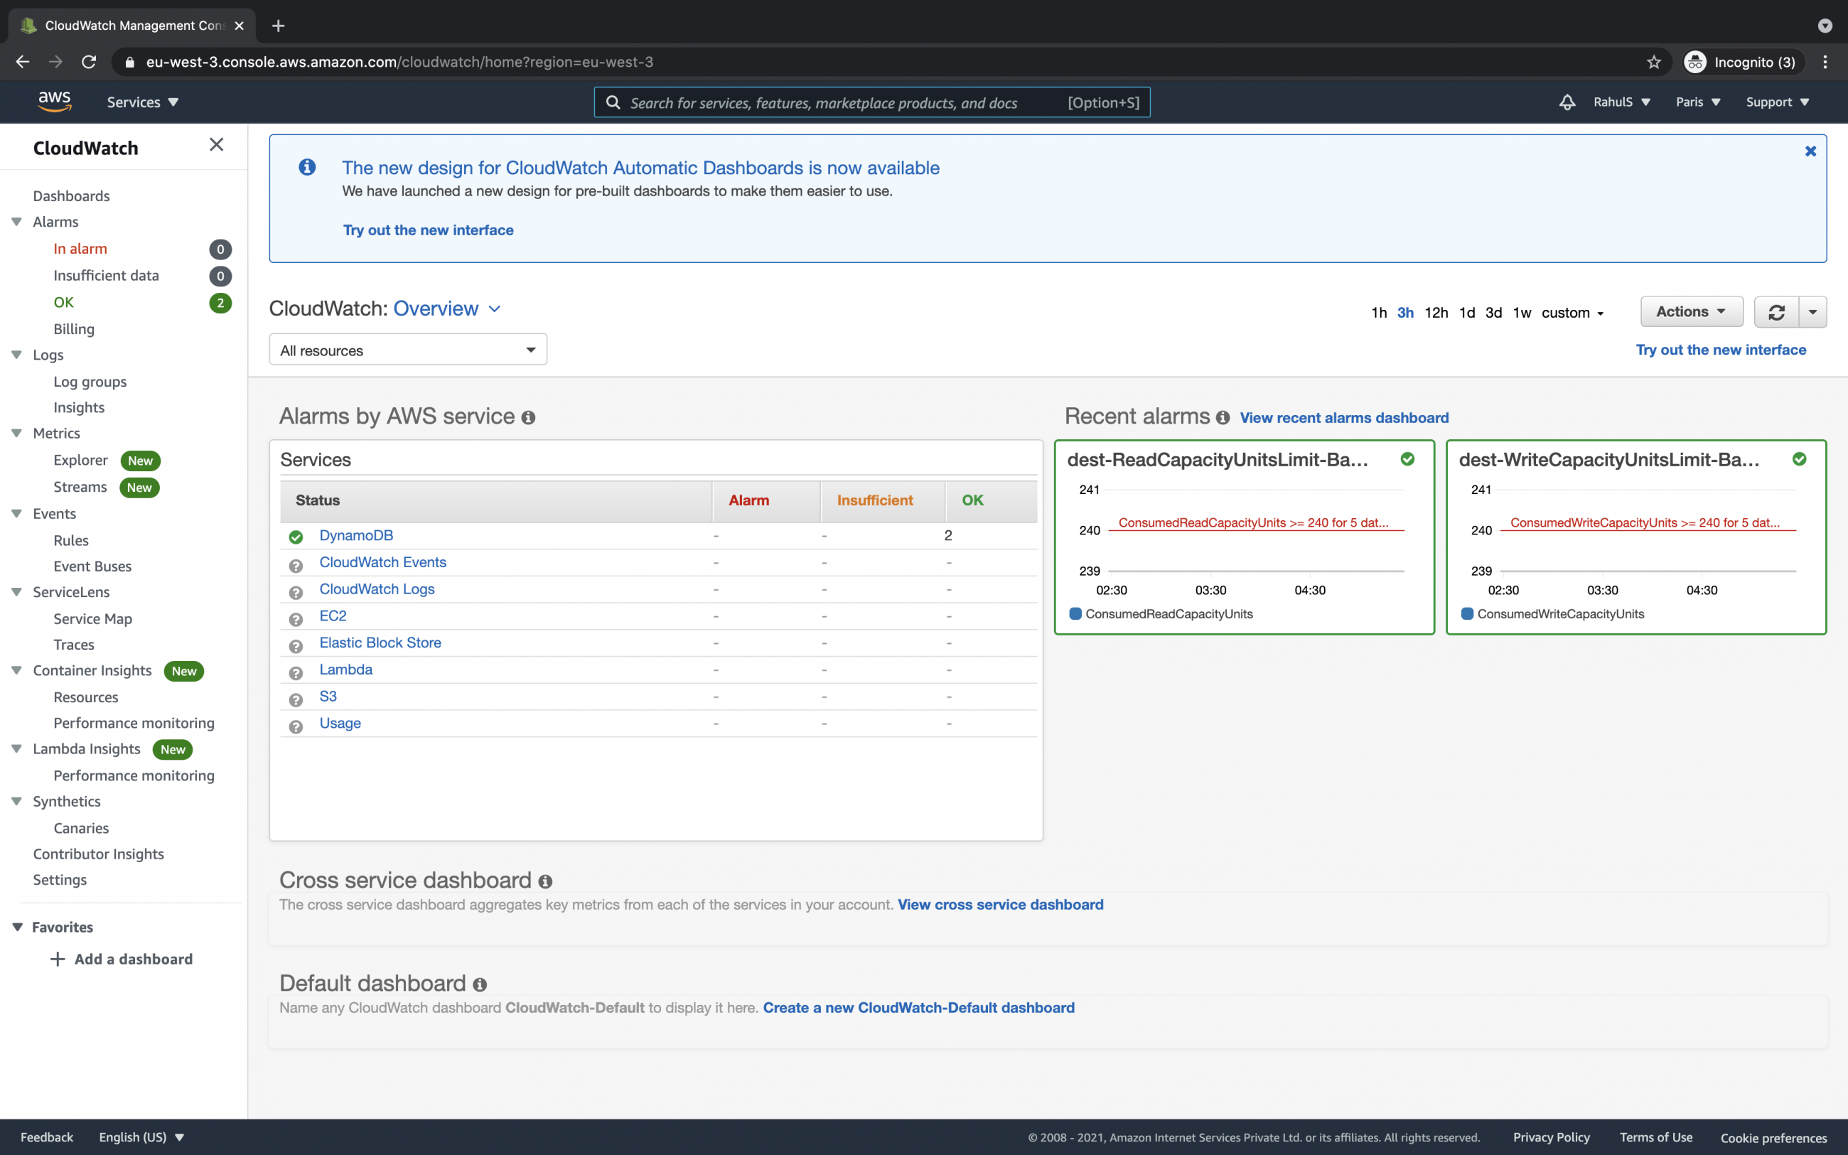Select the 12h time range
The height and width of the screenshot is (1155, 1848).
point(1437,313)
